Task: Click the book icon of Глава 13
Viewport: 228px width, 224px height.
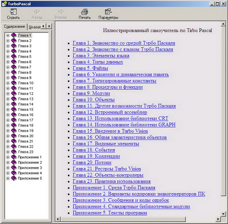Action: pos(14,99)
